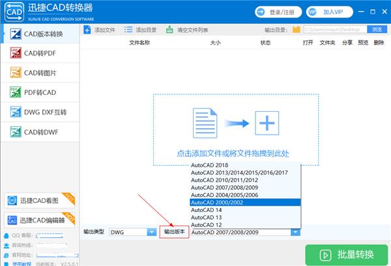Launch 迅捷CAD编辑器 editor

(x=39, y=220)
